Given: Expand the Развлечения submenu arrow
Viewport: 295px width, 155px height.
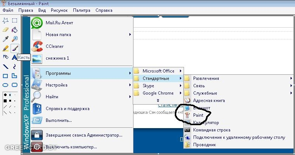Looking at the screenshot, I should [291, 78].
